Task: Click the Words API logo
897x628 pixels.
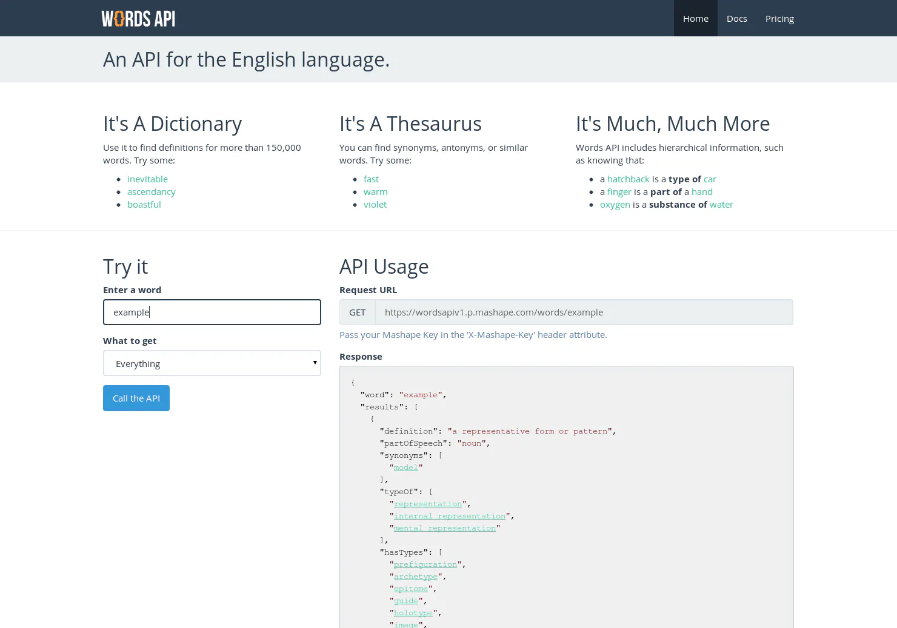Action: click(x=138, y=19)
